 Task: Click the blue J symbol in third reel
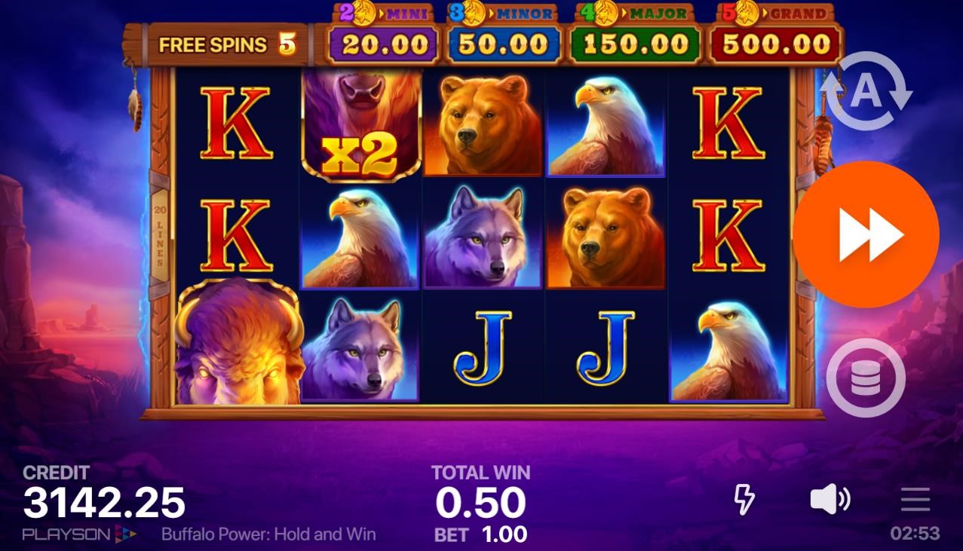click(x=483, y=348)
